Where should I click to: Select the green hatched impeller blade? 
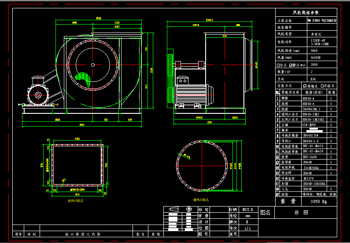83,79
